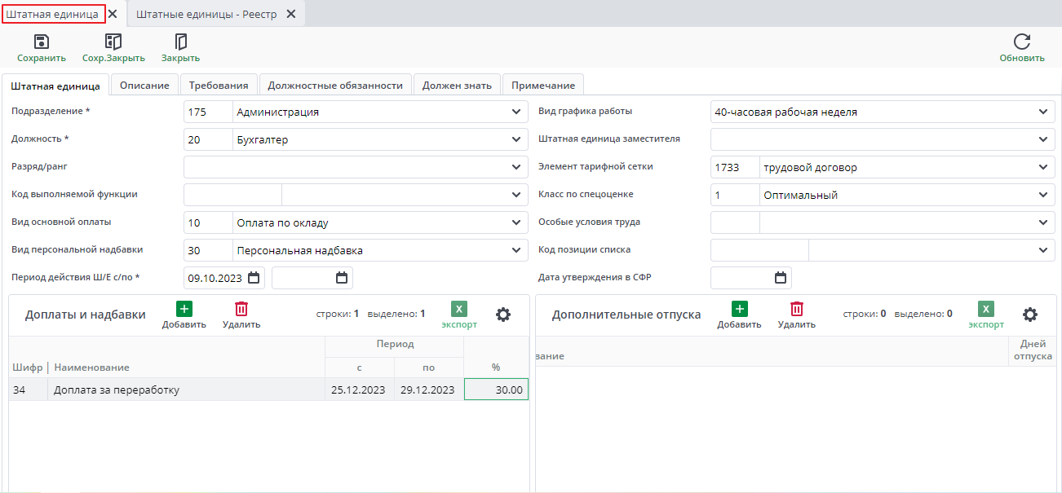
Task: Click the Сохр.Закрыть save-and-close icon
Action: 113,42
